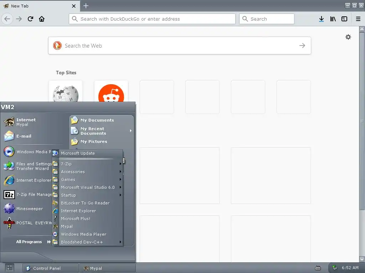The height and width of the screenshot is (273, 365).
Task: Click the network tray icon
Action: 335,267
